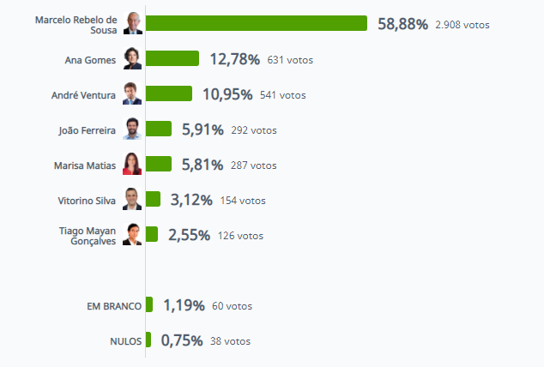
Task: Click the 5,81% percentage for Marisa Matias
Action: 202,164
